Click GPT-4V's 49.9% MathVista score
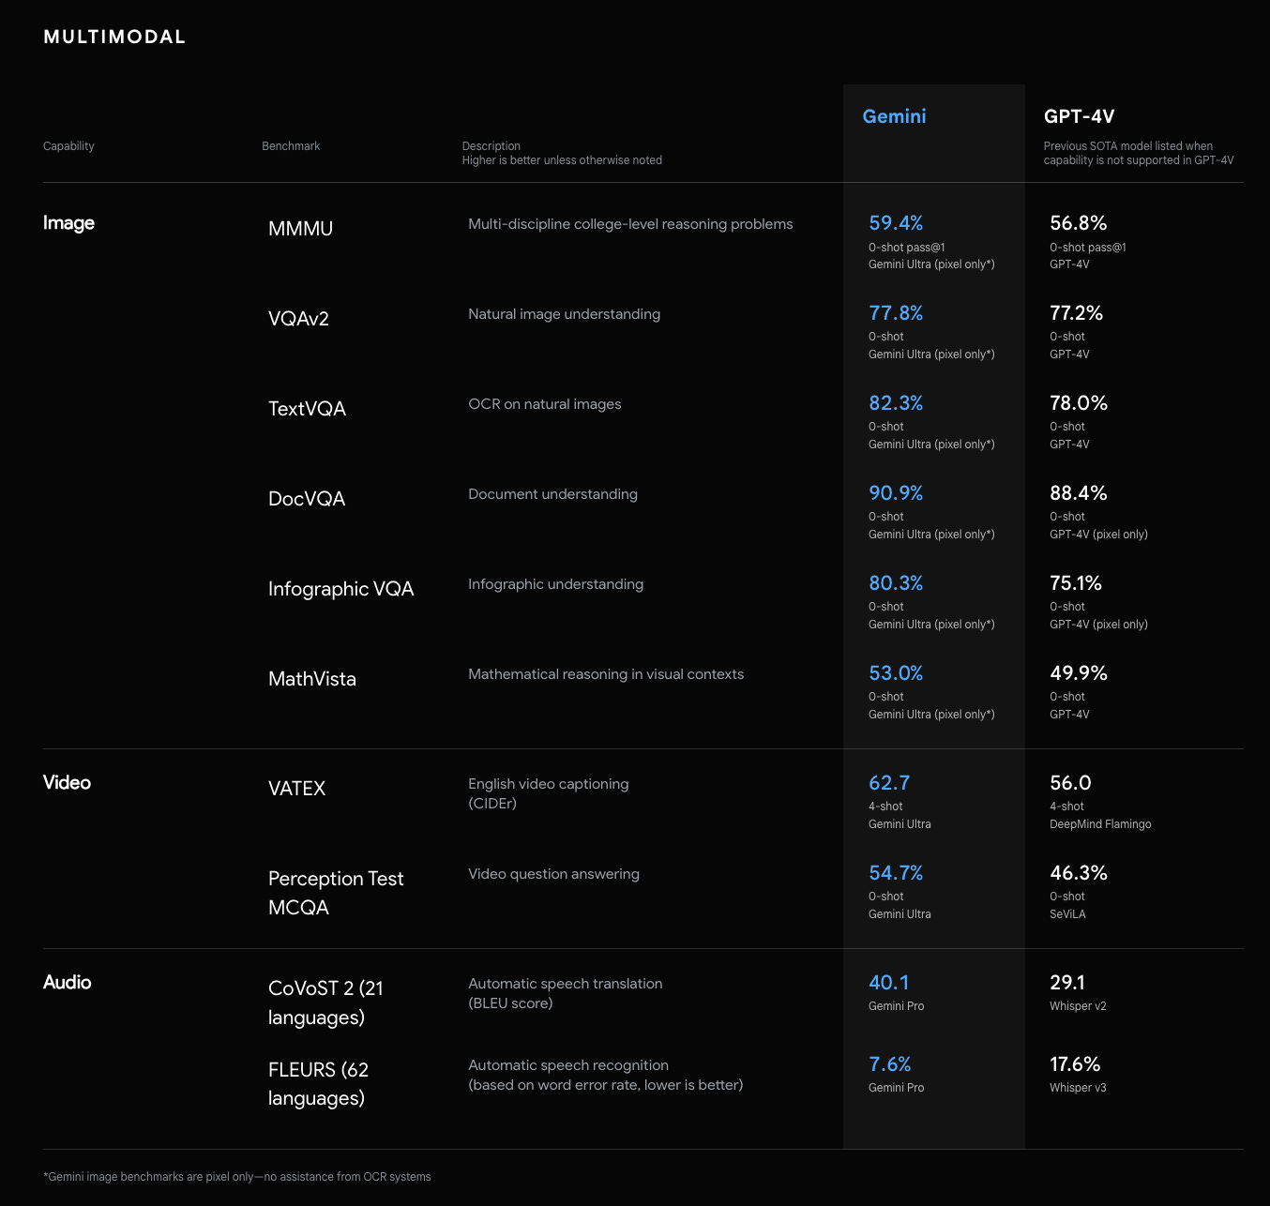This screenshot has height=1206, width=1270. (1079, 673)
